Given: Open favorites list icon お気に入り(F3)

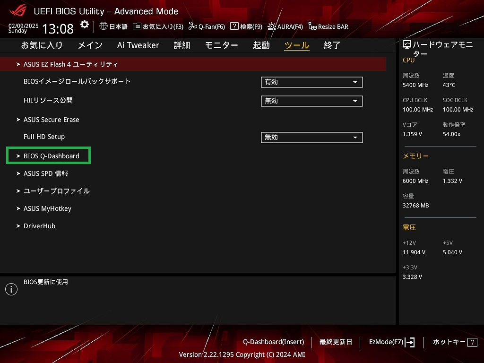Looking at the screenshot, I should [x=137, y=26].
